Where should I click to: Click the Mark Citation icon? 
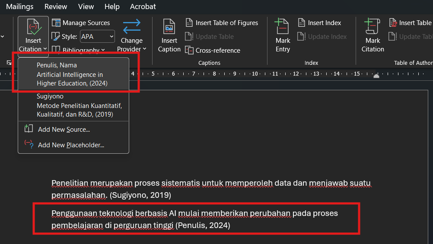[x=372, y=26]
